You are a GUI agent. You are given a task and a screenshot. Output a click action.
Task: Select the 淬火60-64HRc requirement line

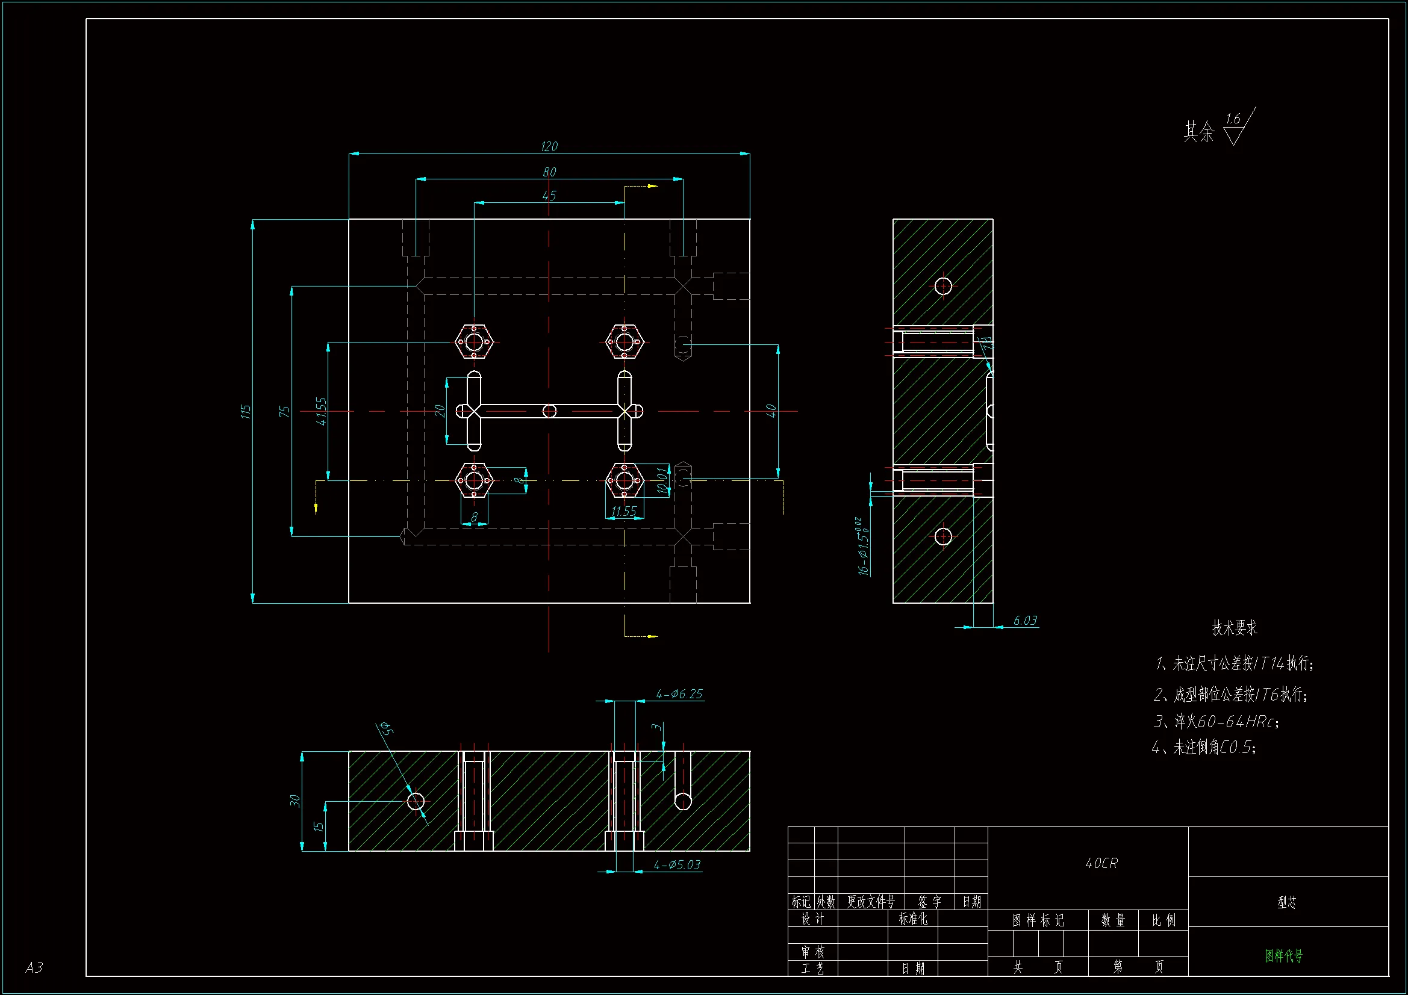[x=1216, y=722]
